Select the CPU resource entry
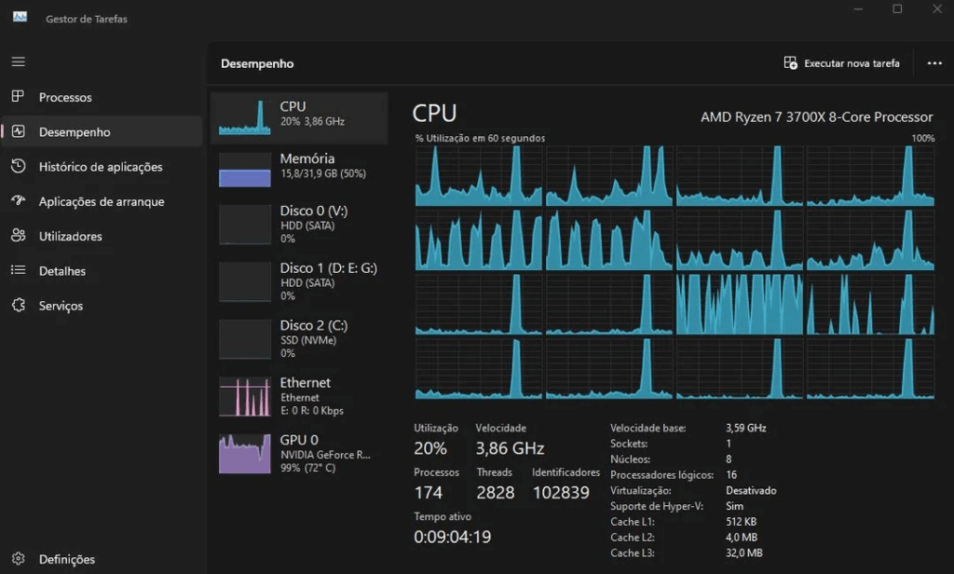The width and height of the screenshot is (954, 574). (299, 117)
